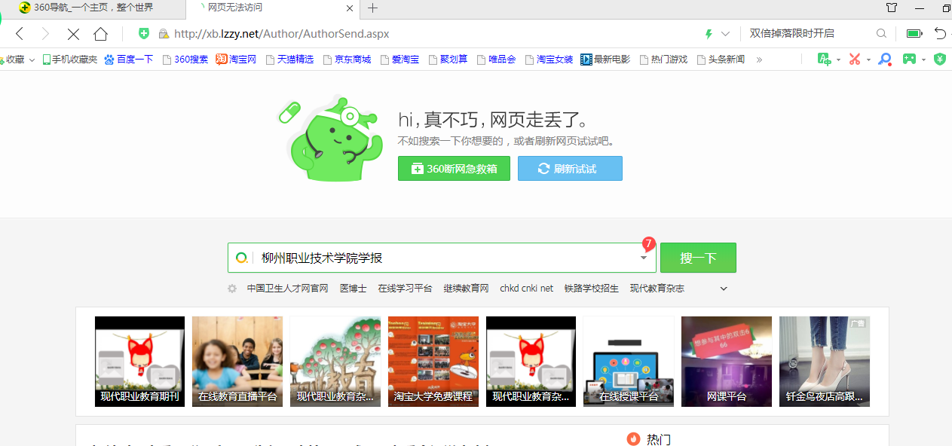Image resolution: width=952 pixels, height=446 pixels.
Task: Click the blue key password icon
Action: [886, 59]
